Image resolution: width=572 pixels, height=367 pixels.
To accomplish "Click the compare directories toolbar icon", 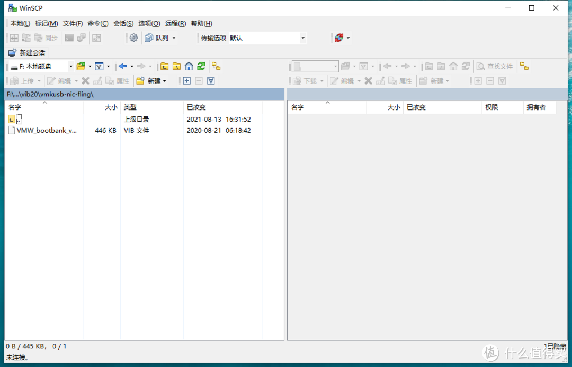I will coord(14,38).
